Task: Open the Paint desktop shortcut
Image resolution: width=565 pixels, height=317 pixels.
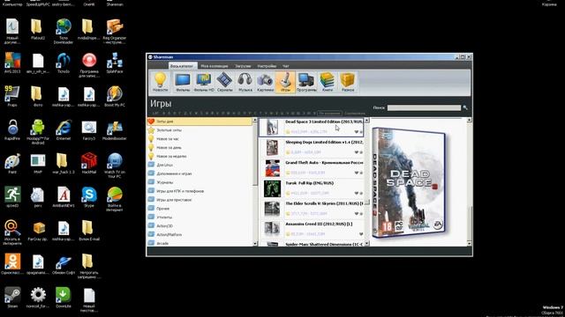Action: pyautogui.click(x=12, y=164)
